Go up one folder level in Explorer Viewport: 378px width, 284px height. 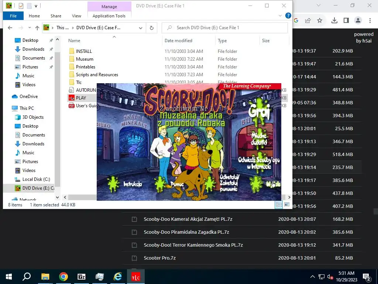coord(37,28)
